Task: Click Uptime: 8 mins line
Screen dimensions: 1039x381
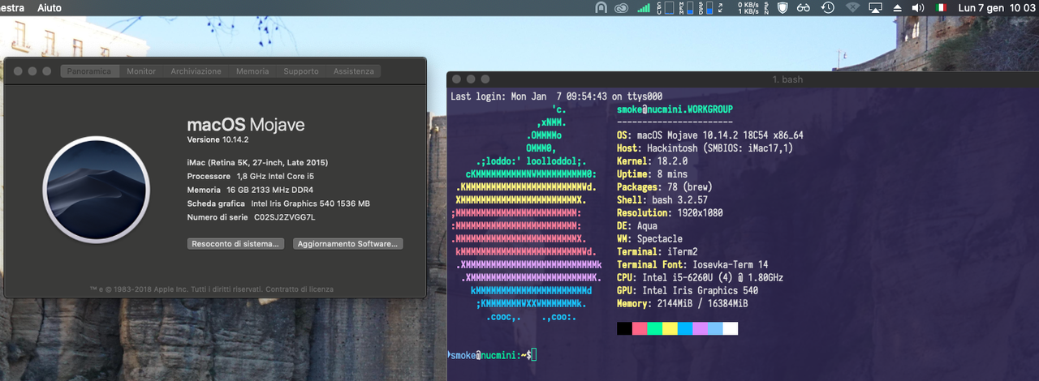Action: pos(652,174)
